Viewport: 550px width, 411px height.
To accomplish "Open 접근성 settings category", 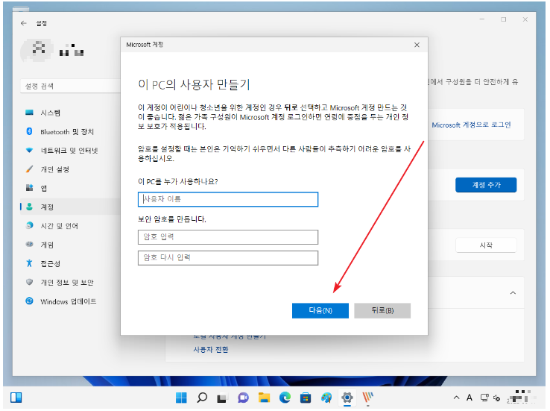I will (x=70, y=263).
